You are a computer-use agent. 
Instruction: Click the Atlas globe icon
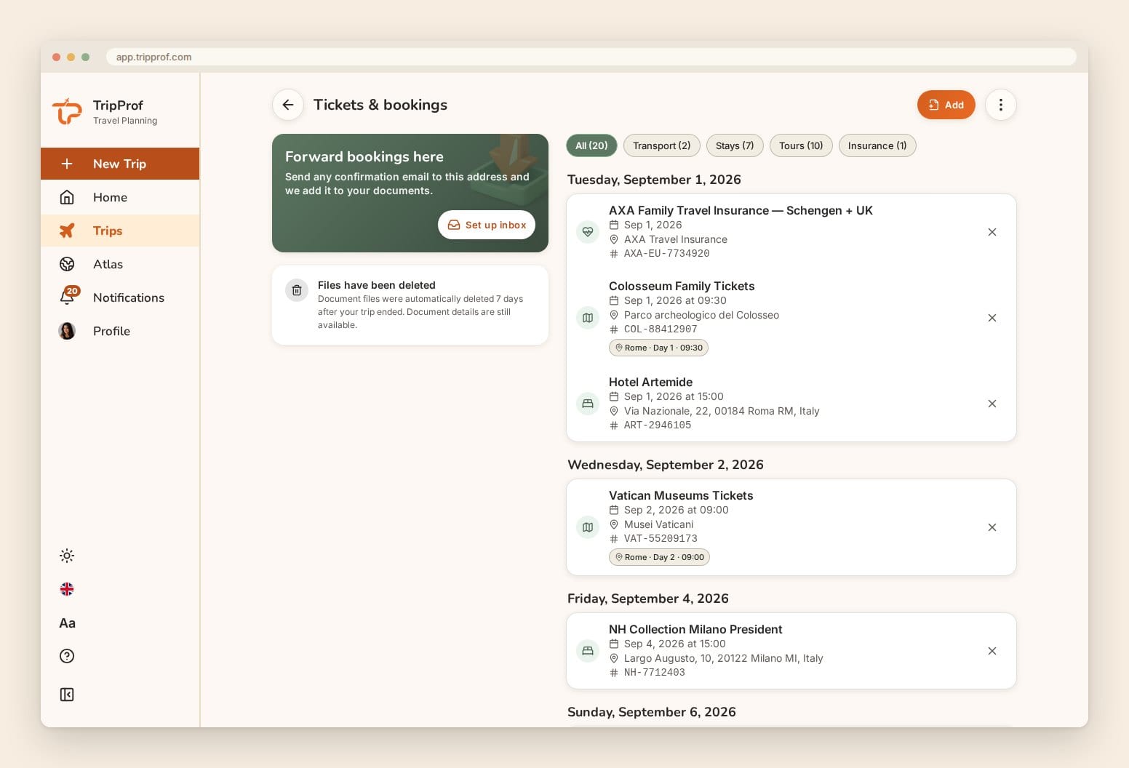pos(67,264)
